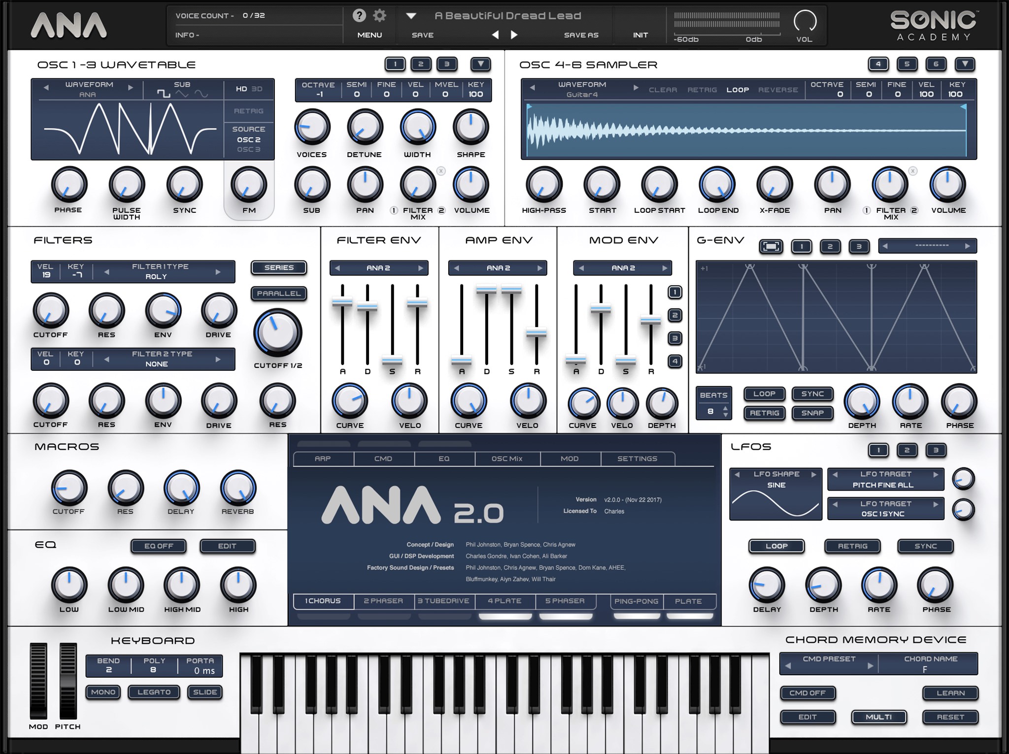This screenshot has width=1009, height=754.
Task: Click the next preset arrow
Action: (514, 34)
